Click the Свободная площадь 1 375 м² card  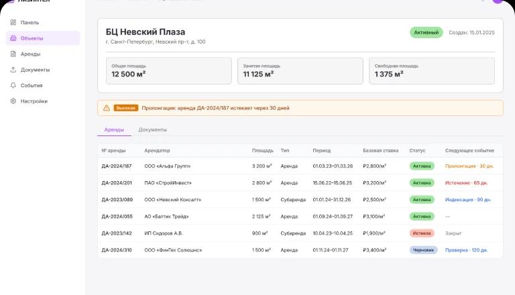[x=431, y=70]
